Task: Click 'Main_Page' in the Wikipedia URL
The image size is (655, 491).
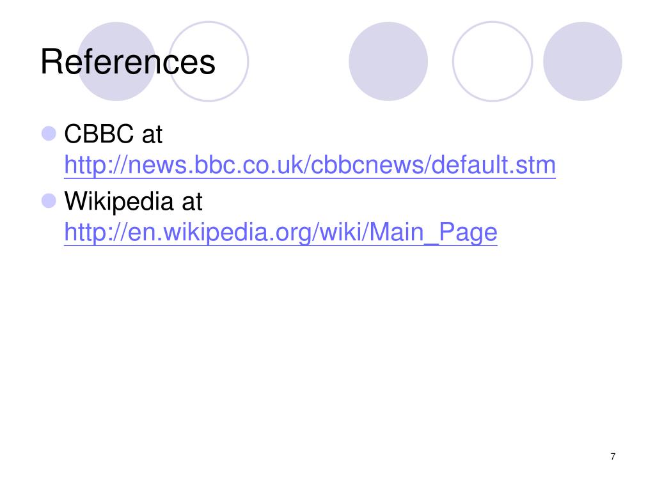Action: [x=434, y=232]
